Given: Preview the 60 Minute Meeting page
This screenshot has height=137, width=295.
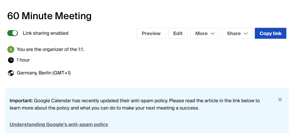Looking at the screenshot, I should 151,33.
